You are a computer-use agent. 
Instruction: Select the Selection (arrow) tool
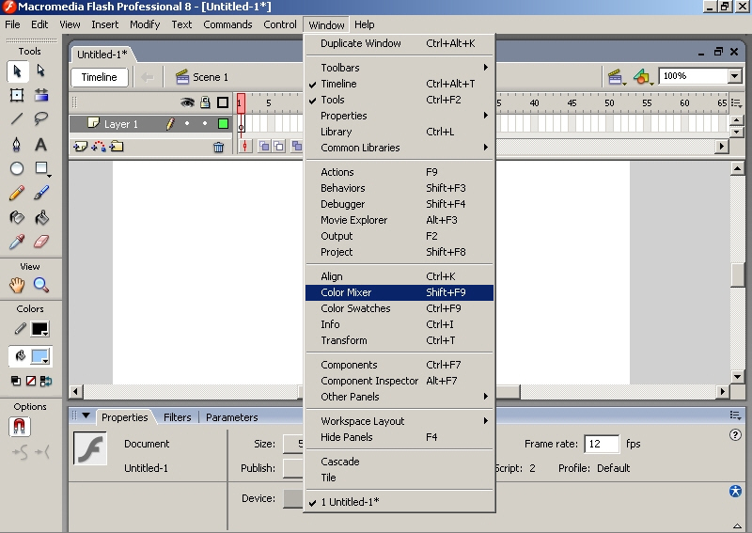[17, 71]
